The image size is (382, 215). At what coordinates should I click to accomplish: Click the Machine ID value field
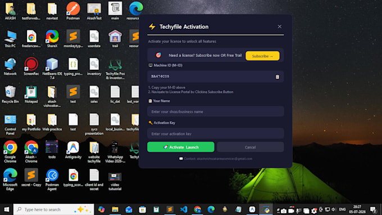coord(215,77)
